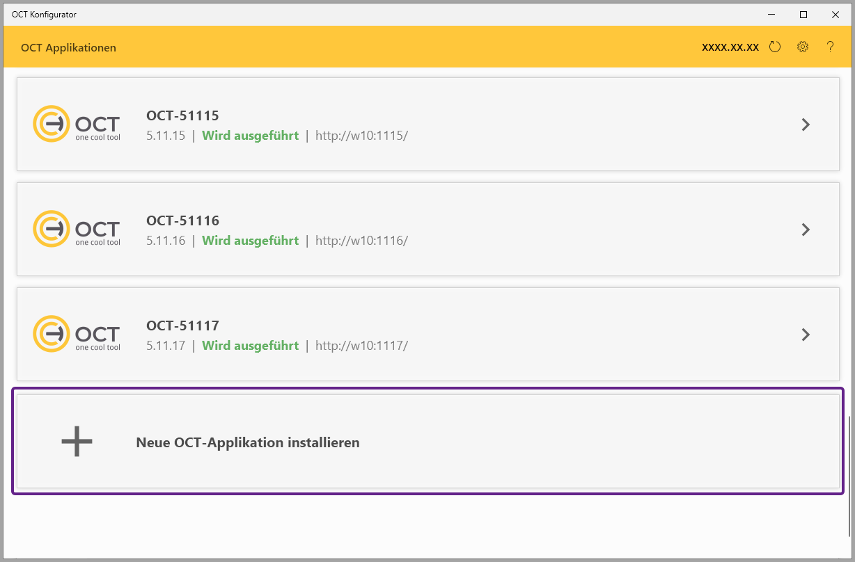The image size is (855, 562).
Task: Click the OCT logo of OCT-51116
Action: click(x=77, y=229)
